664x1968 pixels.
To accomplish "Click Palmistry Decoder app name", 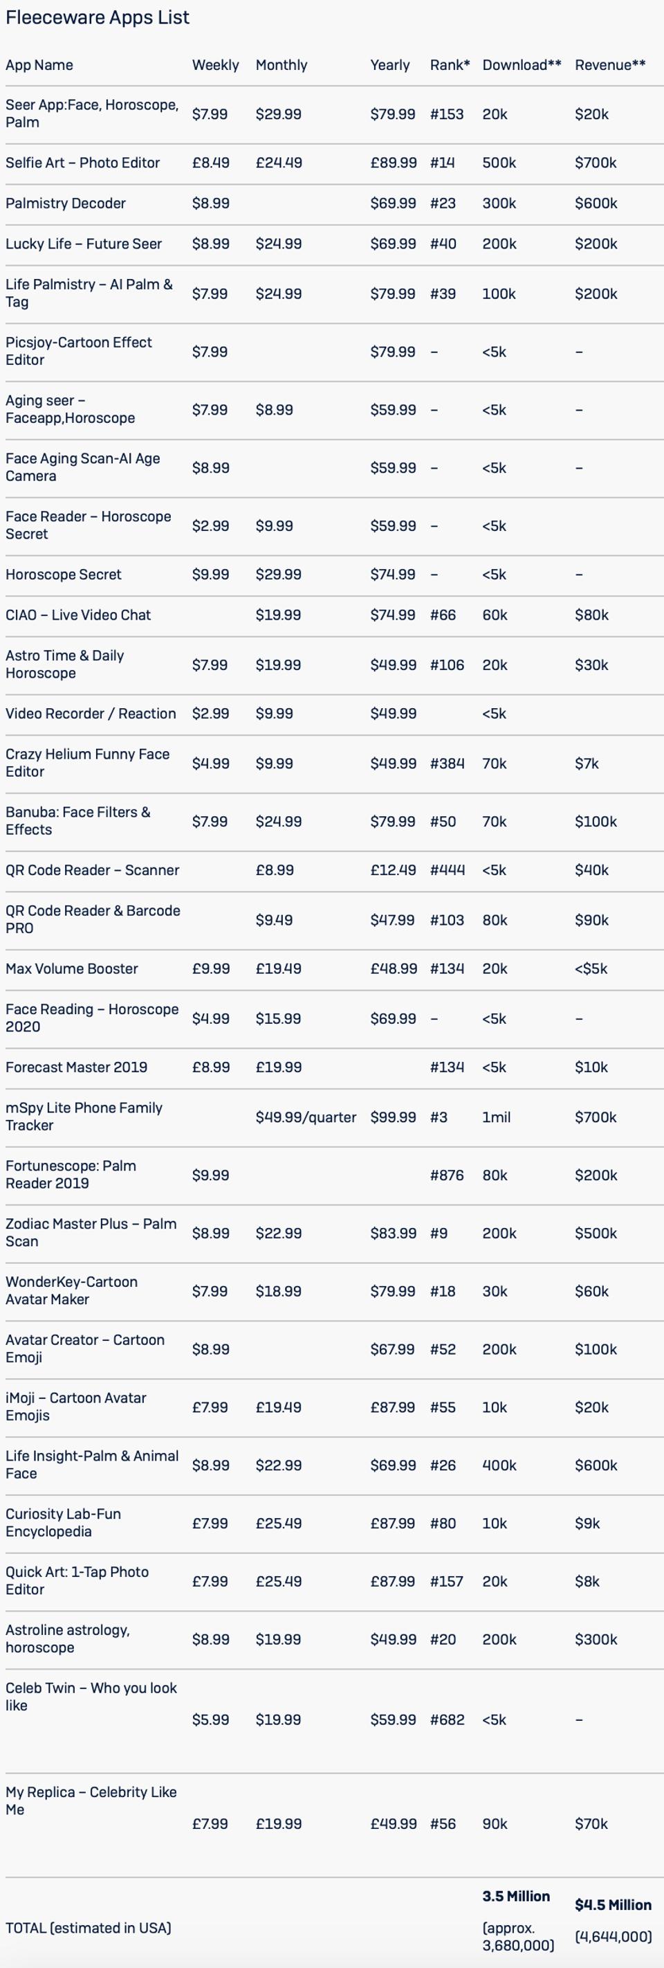I will pyautogui.click(x=65, y=204).
